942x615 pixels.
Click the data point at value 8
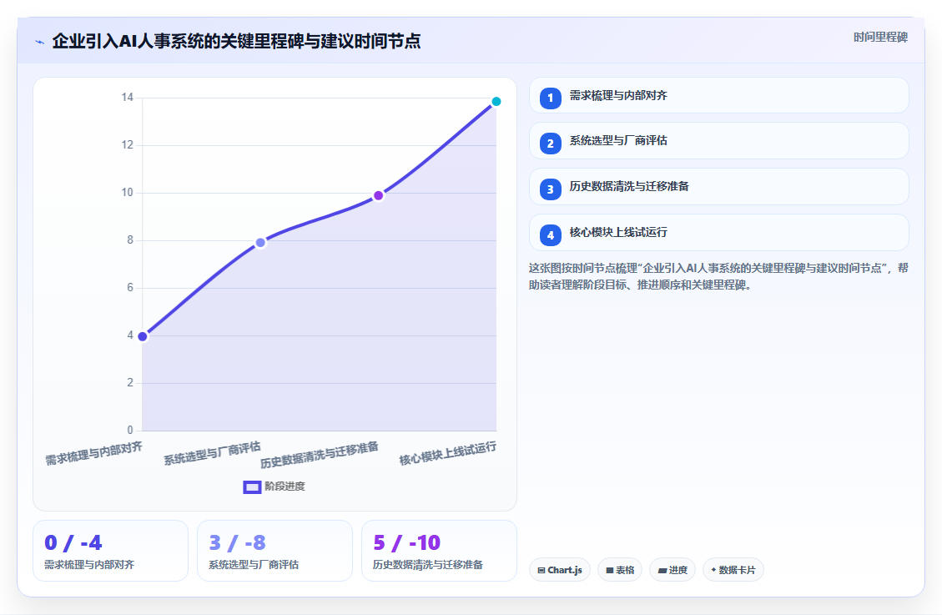260,243
